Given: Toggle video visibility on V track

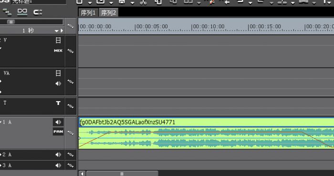Looking at the screenshot, I should pyautogui.click(x=58, y=40).
